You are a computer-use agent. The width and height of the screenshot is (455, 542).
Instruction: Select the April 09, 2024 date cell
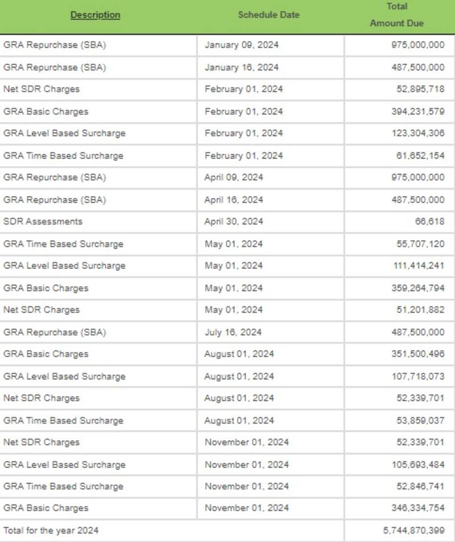234,177
